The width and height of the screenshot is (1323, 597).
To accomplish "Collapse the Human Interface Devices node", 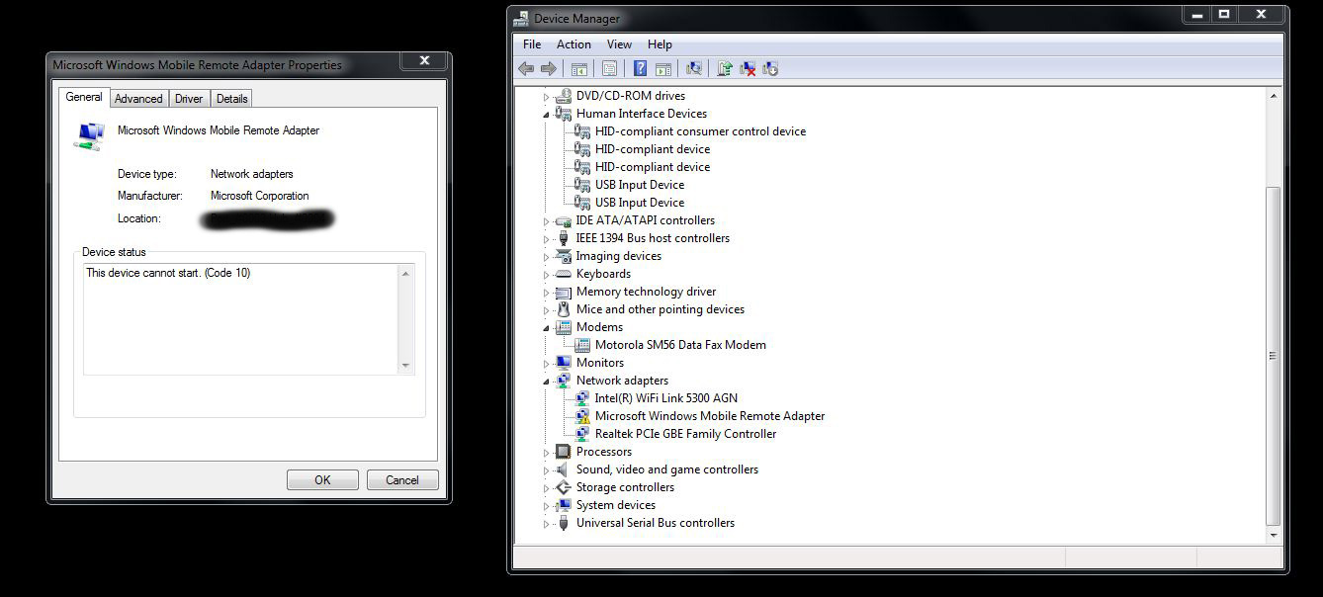I will (x=546, y=115).
